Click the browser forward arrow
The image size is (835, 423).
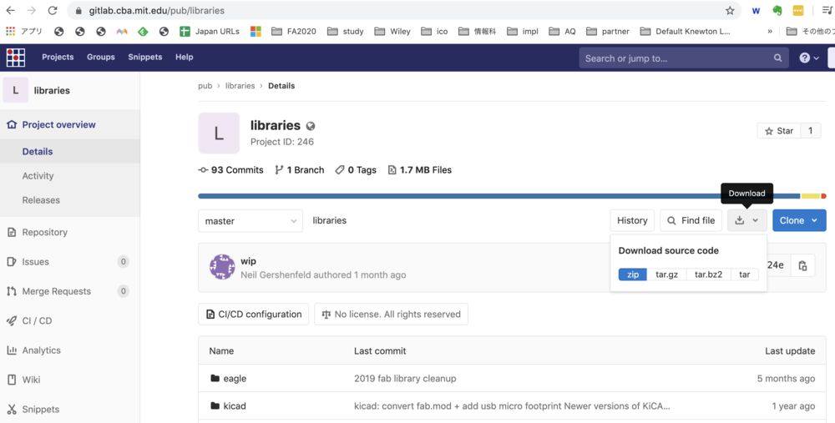coord(32,11)
